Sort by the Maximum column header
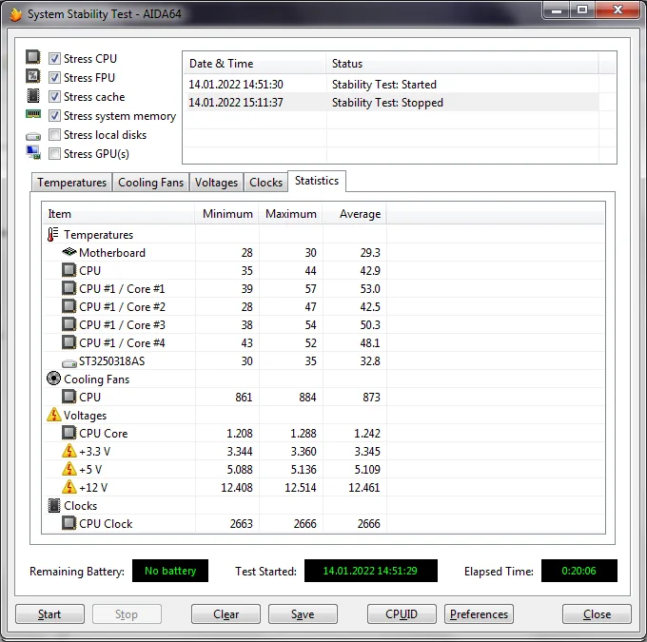The height and width of the screenshot is (642, 647). coord(290,214)
